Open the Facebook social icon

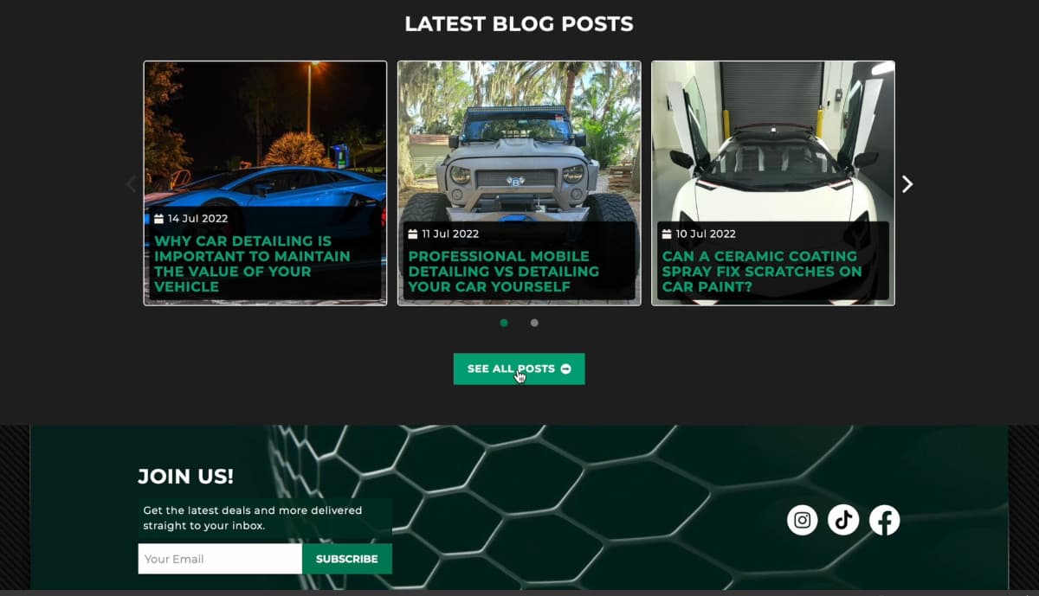tap(884, 520)
